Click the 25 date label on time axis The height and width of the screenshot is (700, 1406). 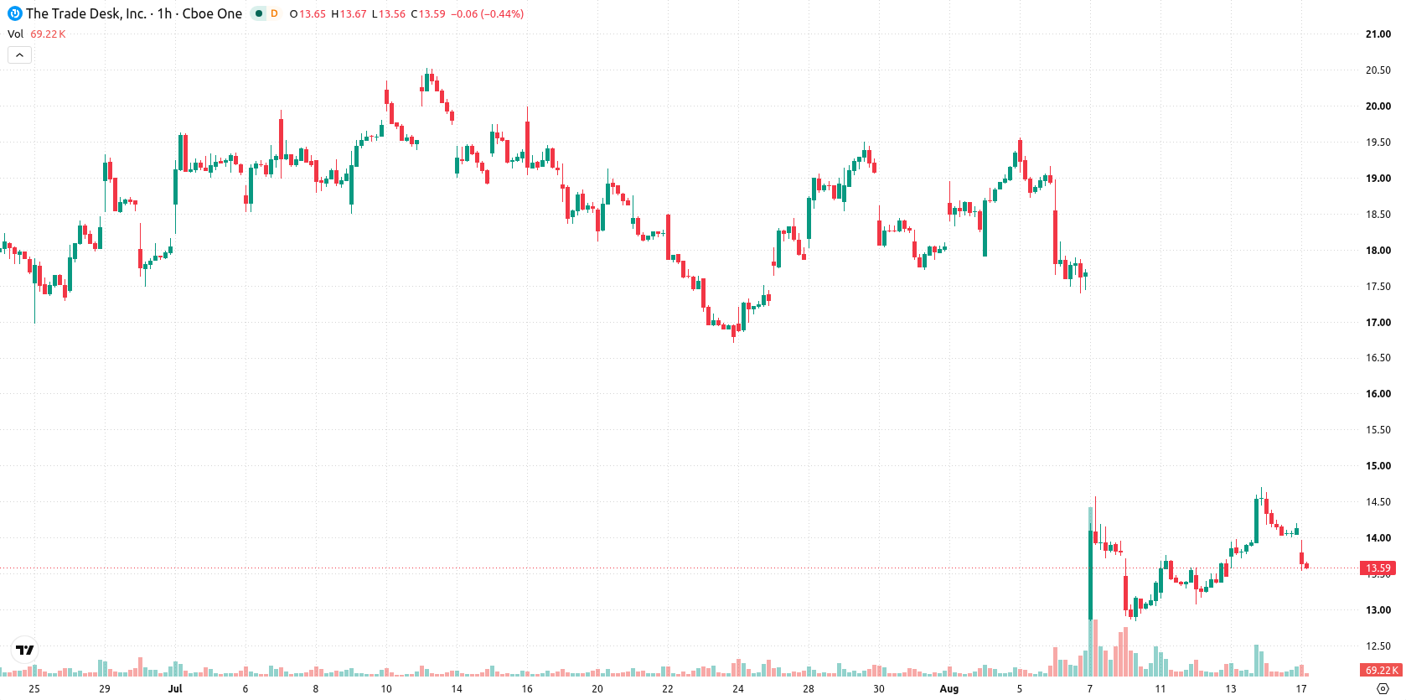(34, 689)
